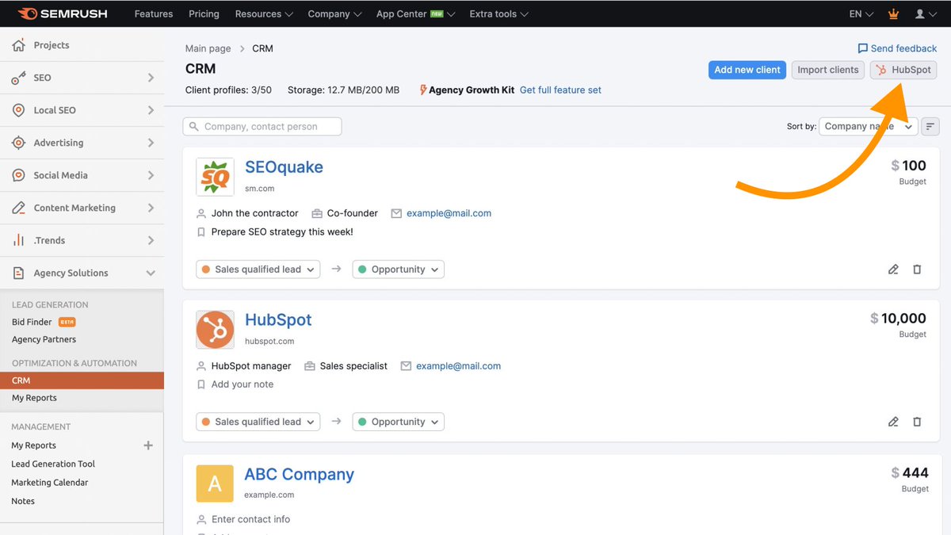Open the SEOquake client profile
Image resolution: width=951 pixels, height=535 pixels.
[284, 167]
